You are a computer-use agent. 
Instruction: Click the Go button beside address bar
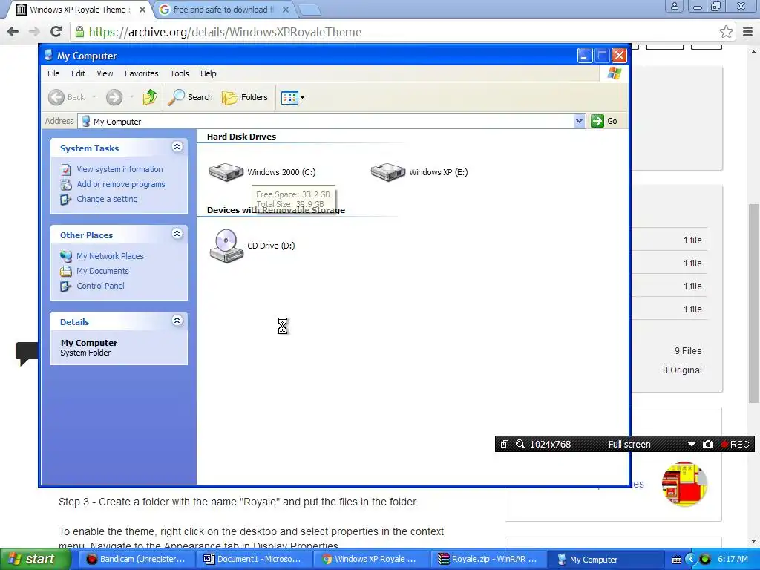604,121
